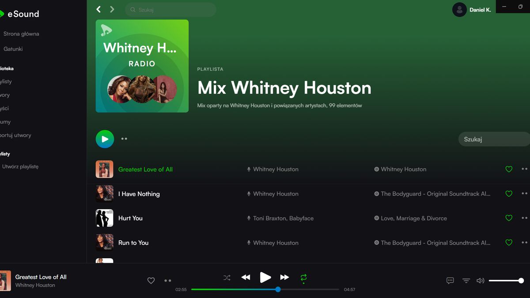This screenshot has width=530, height=298.
Task: Play Hurt You track
Action: click(130, 218)
